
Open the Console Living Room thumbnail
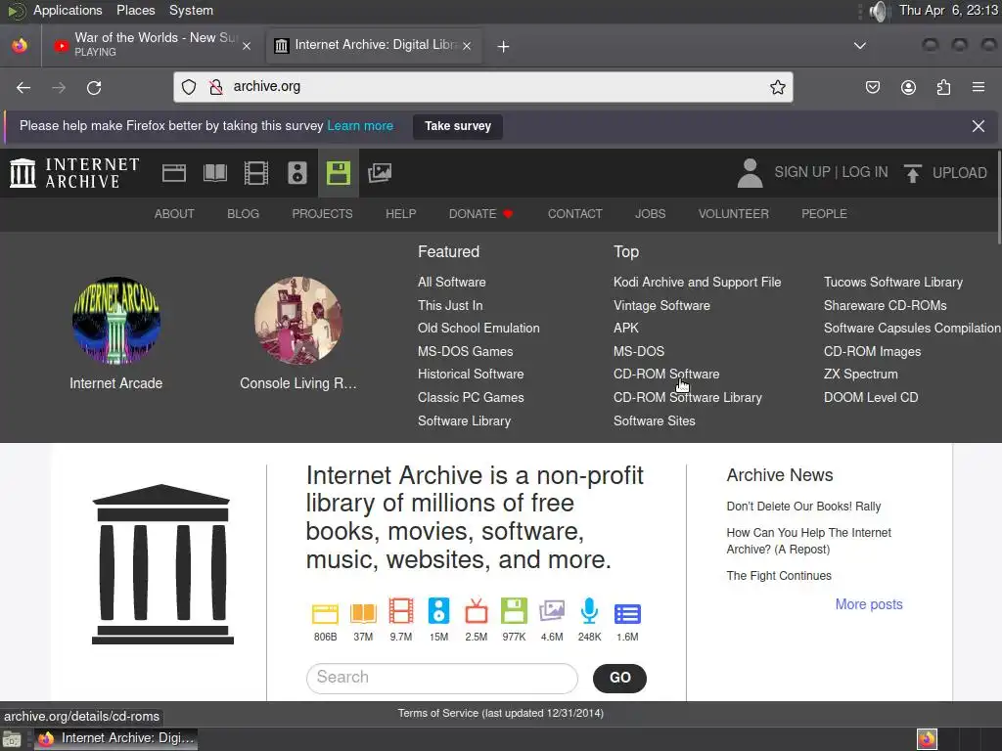click(x=298, y=321)
